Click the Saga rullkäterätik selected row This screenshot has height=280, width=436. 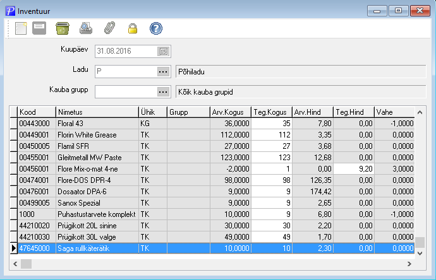coord(216,248)
